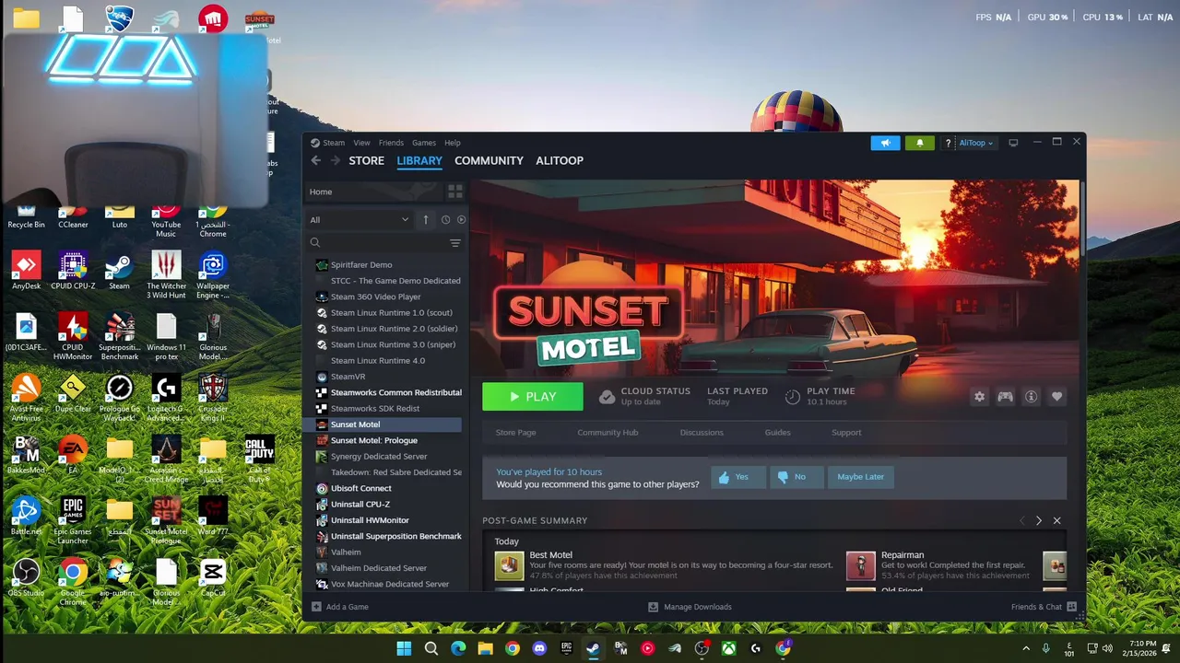
Task: Select Ubisoft Connect in library list
Action: pos(386,488)
